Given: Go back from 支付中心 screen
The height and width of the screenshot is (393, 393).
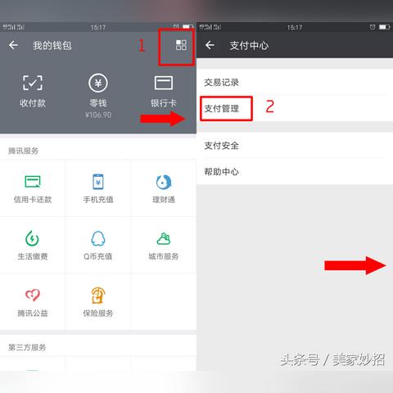Looking at the screenshot, I should coord(210,45).
